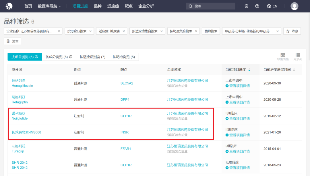Expand the 数据库导航 dropdown menu
This screenshot has height=176, width=310.
pos(49,6)
